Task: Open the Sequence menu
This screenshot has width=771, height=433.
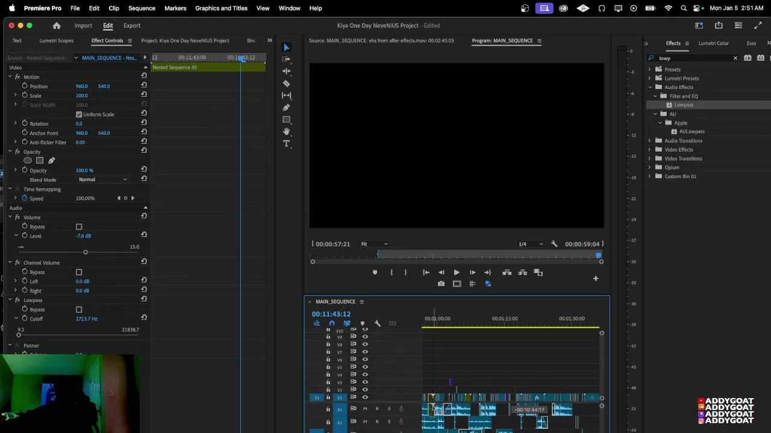Action: click(x=142, y=8)
